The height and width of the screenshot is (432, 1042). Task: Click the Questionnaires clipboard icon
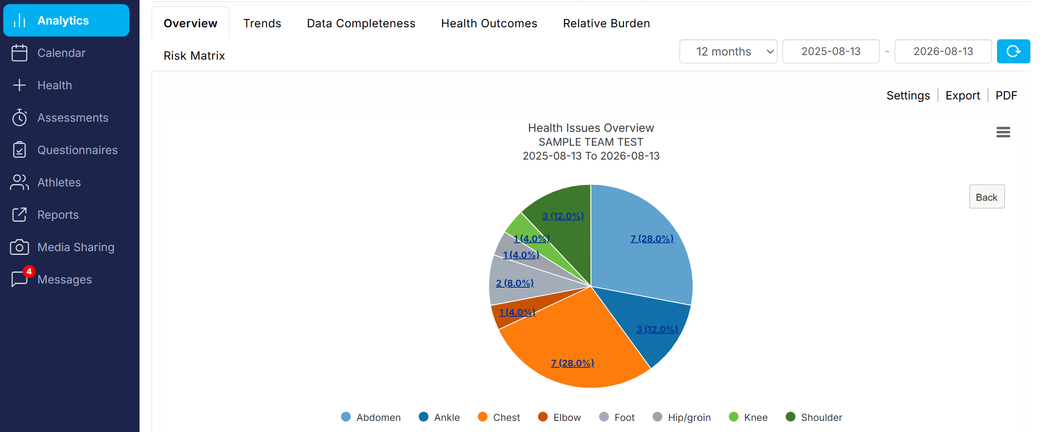(x=19, y=150)
